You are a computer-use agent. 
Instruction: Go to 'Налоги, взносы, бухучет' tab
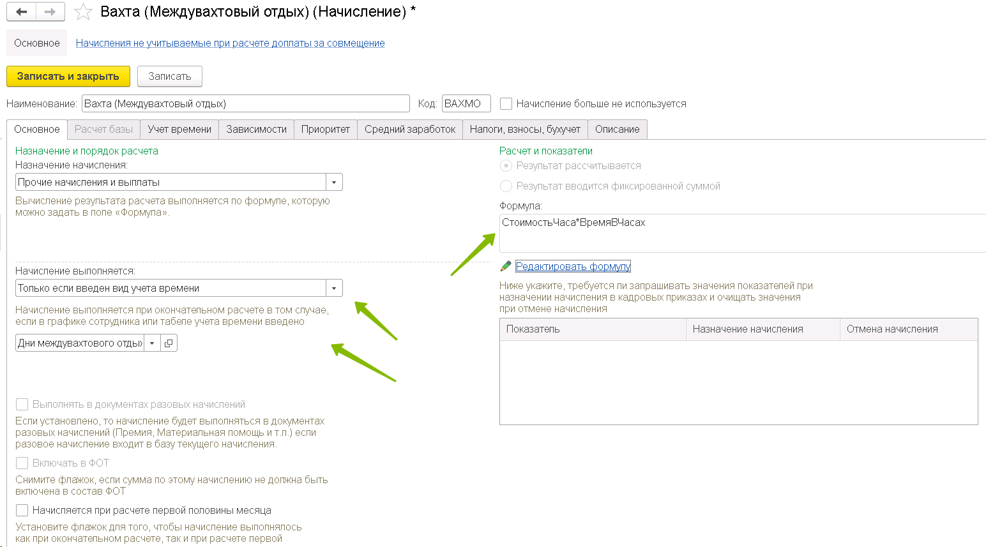click(525, 130)
